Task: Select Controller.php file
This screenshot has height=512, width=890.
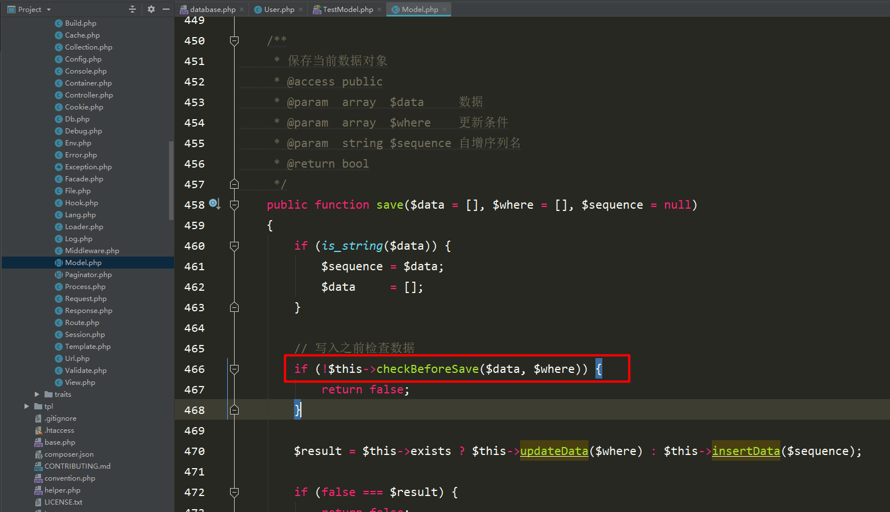Action: click(89, 95)
